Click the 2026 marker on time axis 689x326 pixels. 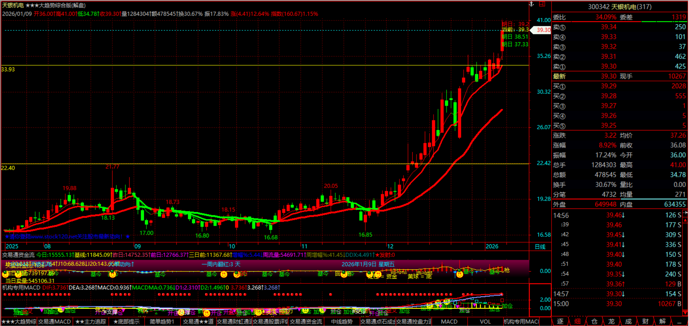(492, 246)
